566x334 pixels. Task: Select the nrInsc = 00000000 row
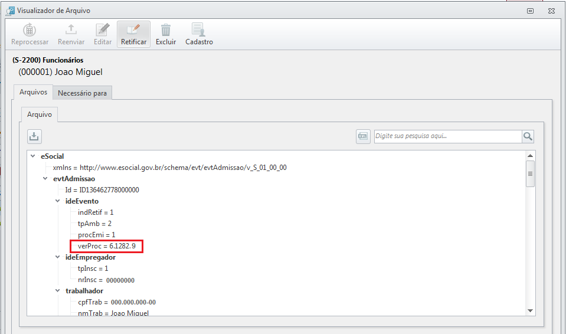click(x=106, y=280)
